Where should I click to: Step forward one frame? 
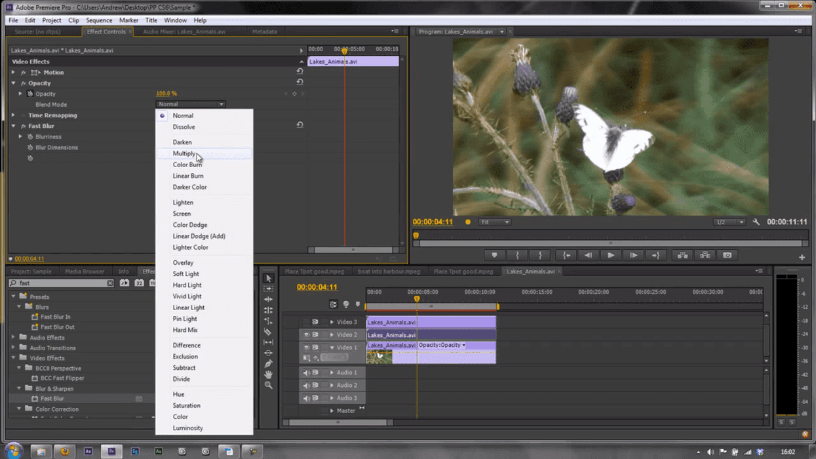[633, 255]
